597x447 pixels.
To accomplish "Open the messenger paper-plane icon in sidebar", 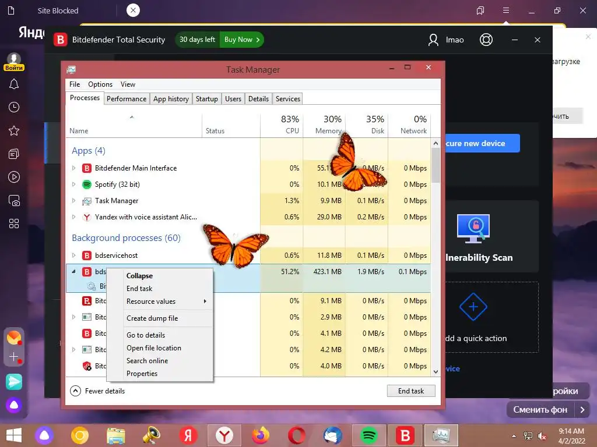I will tap(14, 382).
